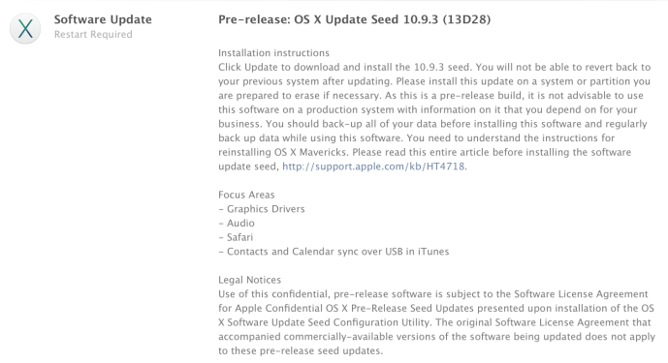The image size is (668, 363).
Task: Click the Restart Required status label
Action: click(x=93, y=35)
